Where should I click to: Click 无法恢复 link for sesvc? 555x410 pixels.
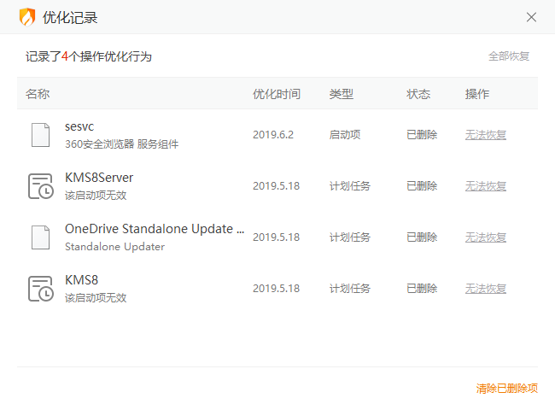pyautogui.click(x=485, y=135)
